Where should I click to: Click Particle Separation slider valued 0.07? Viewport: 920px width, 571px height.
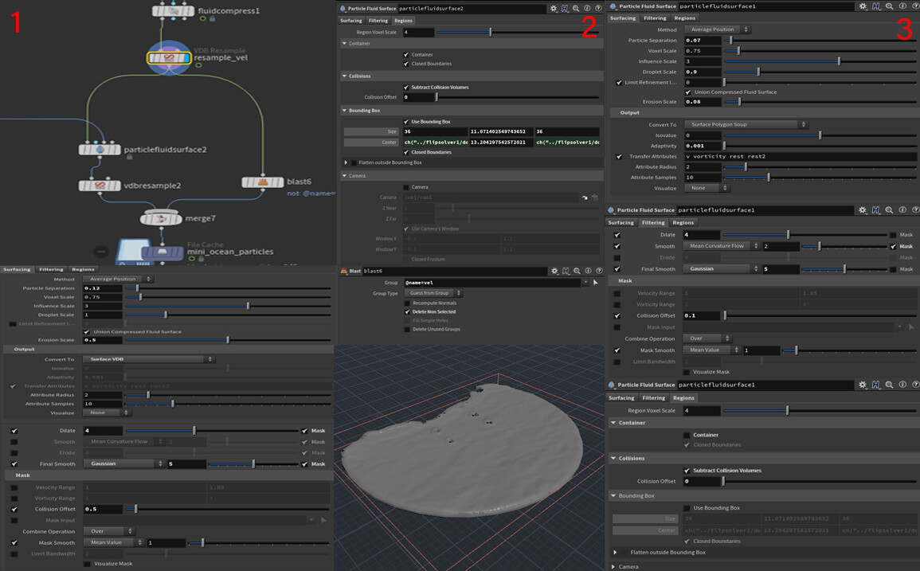pos(730,40)
